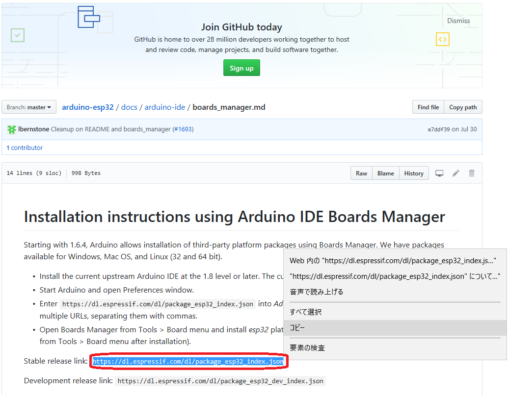
Task: Choose 音声で読み上げる from context menu
Action: [395, 292]
